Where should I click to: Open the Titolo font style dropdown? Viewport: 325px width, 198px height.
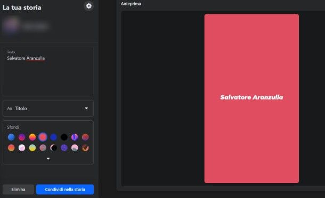click(x=48, y=109)
